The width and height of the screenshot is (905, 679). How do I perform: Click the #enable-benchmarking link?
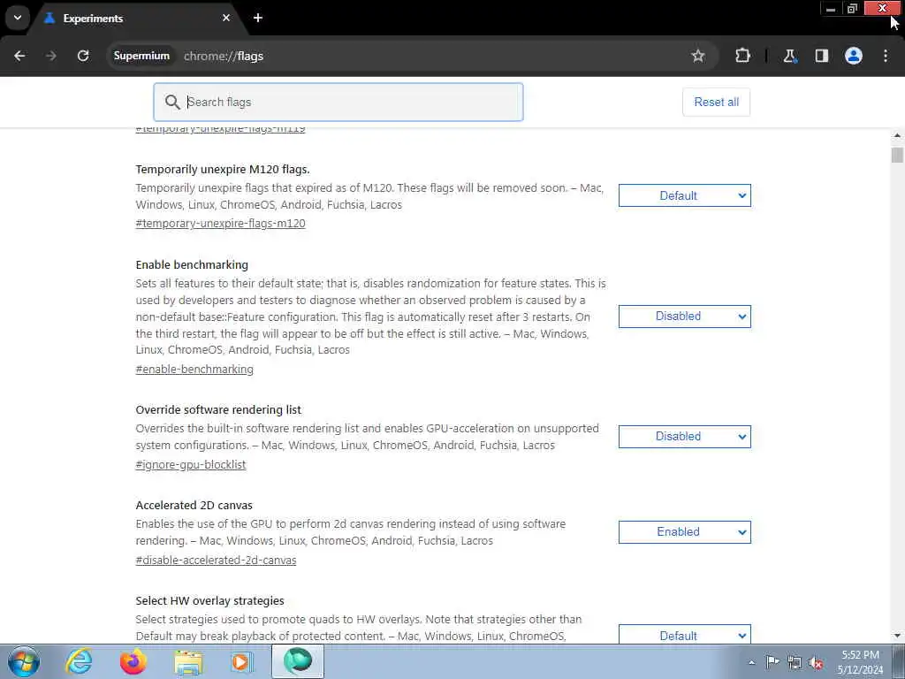pyautogui.click(x=194, y=369)
